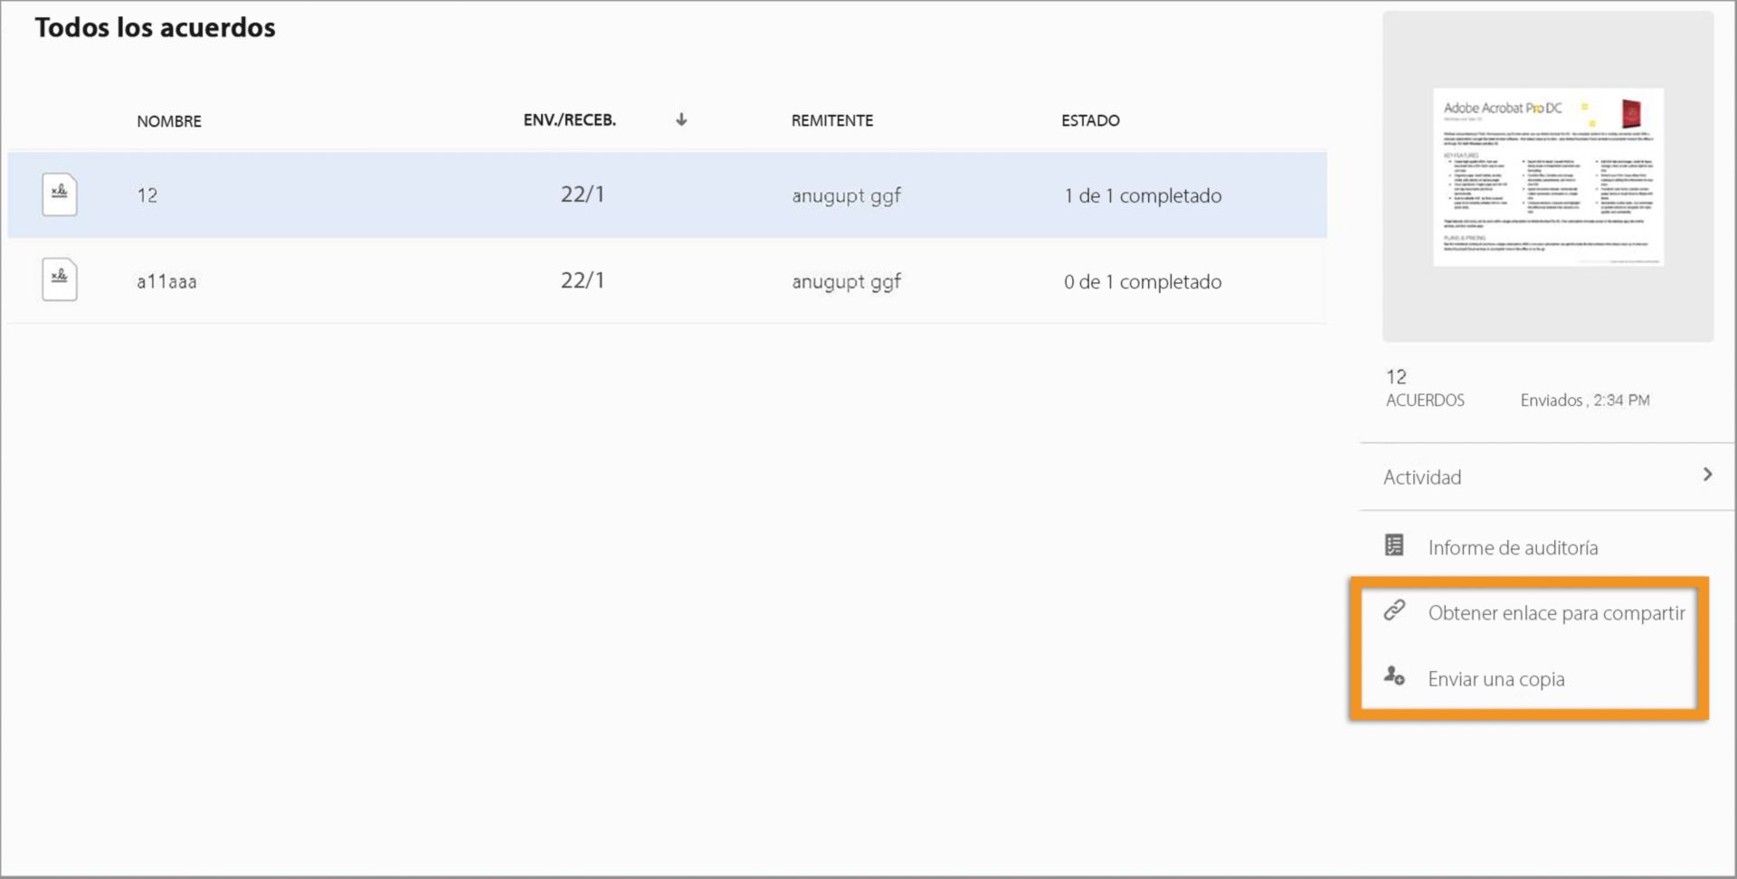
Task: Select the agreement row named a11aaa
Action: [x=166, y=281]
